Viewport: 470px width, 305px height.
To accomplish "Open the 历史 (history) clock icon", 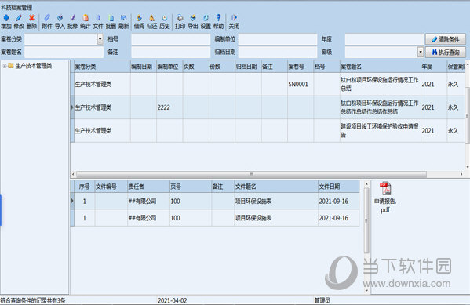I will point(165,22).
